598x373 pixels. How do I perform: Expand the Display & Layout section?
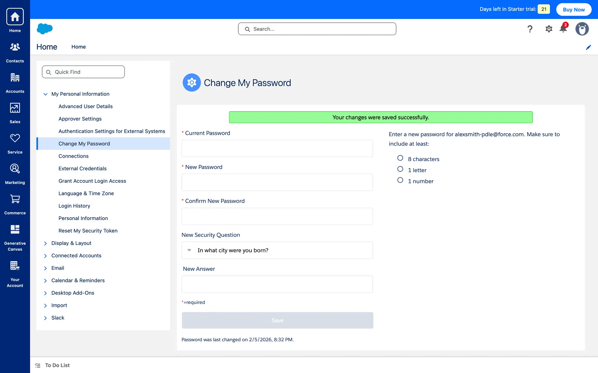(x=45, y=243)
